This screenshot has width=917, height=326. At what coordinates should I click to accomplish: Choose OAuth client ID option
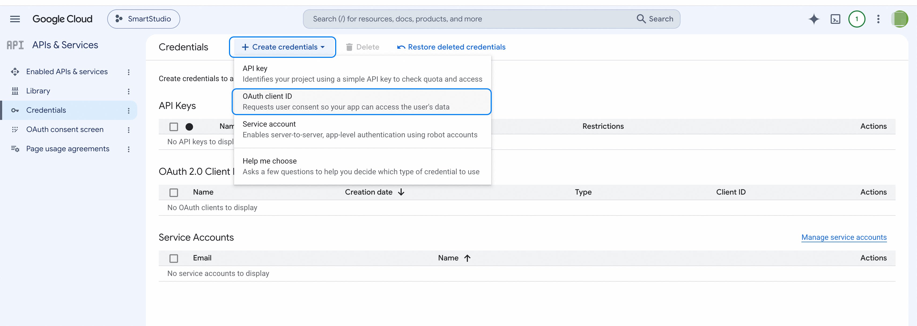[362, 102]
